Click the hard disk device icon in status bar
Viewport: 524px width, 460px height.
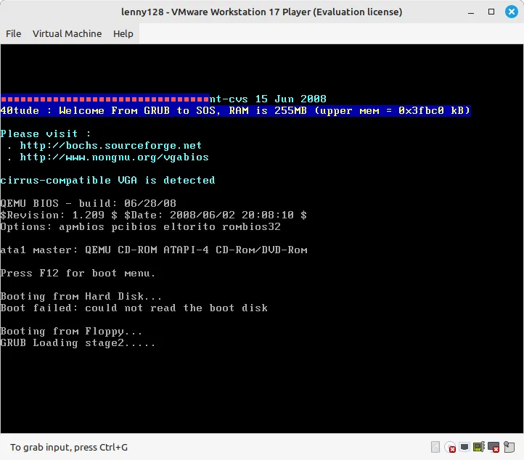pyautogui.click(x=435, y=447)
